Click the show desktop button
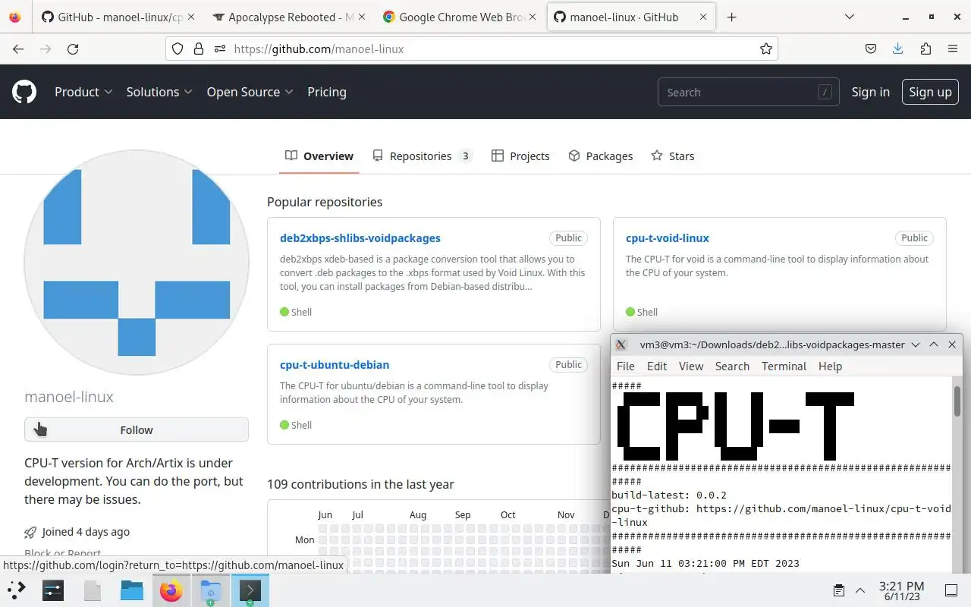 pyautogui.click(x=951, y=590)
